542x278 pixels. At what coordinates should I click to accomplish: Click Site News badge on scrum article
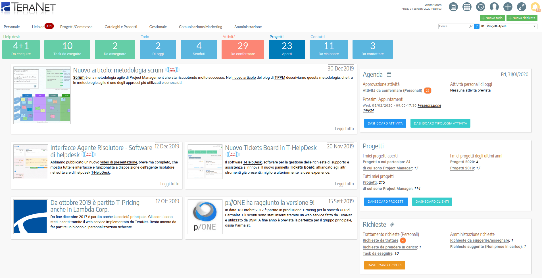pos(172,70)
